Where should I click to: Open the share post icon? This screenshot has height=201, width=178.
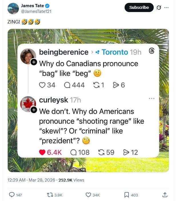click(165, 195)
